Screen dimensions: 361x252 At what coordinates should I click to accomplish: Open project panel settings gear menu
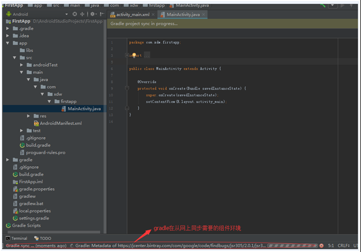[93, 14]
